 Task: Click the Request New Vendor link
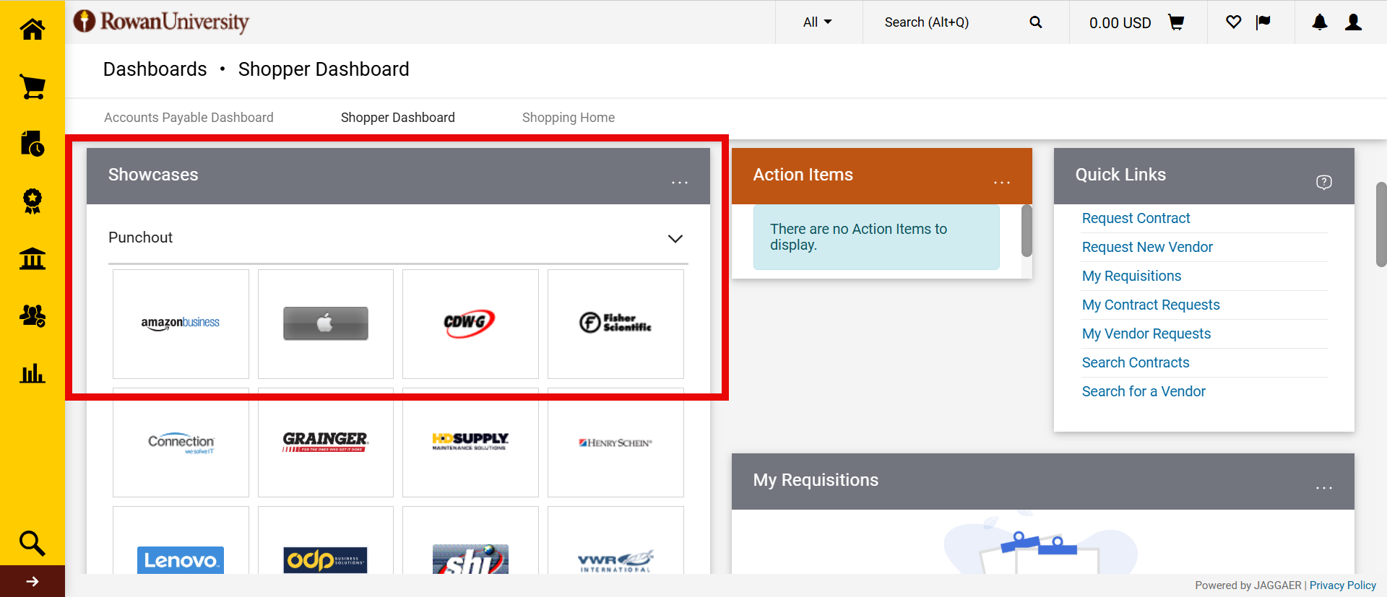click(1146, 247)
